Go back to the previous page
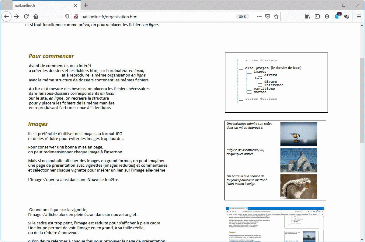 (6, 16)
